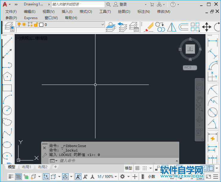The image size is (221, 182).
Task: Expand the Help question mark dropdown
Action: pos(178,5)
